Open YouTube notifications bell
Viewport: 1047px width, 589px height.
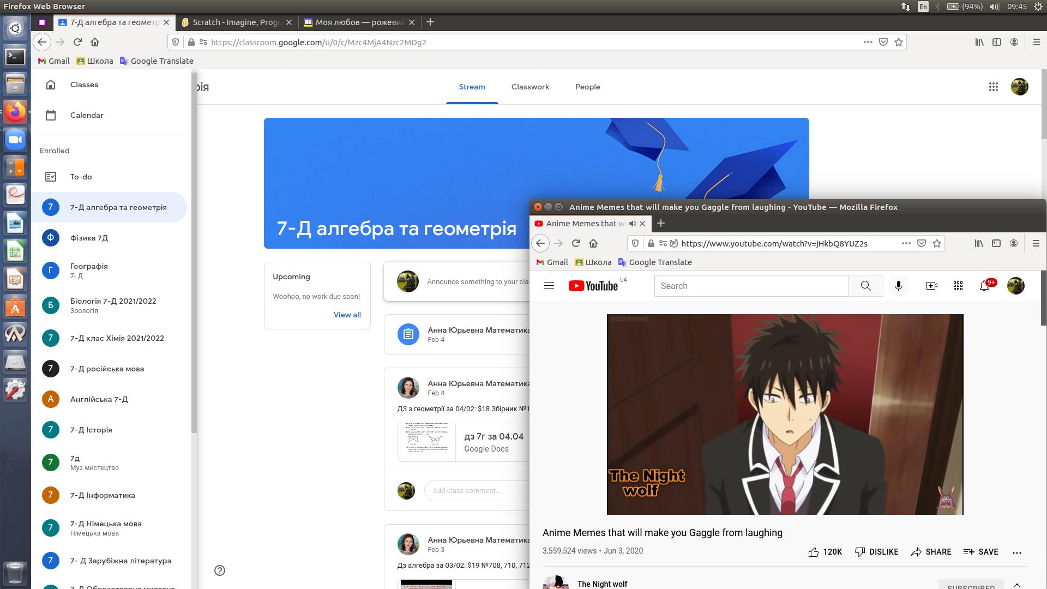(984, 286)
